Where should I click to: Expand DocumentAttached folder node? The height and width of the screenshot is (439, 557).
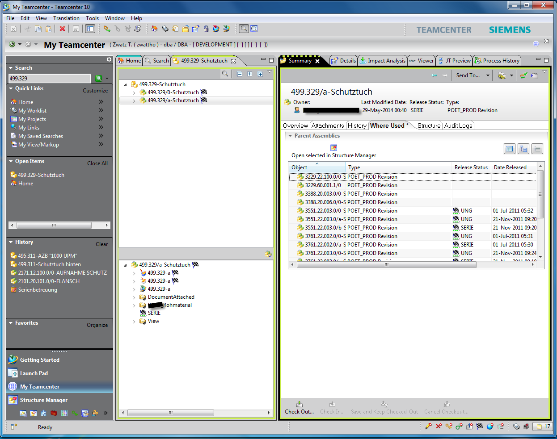(x=134, y=297)
